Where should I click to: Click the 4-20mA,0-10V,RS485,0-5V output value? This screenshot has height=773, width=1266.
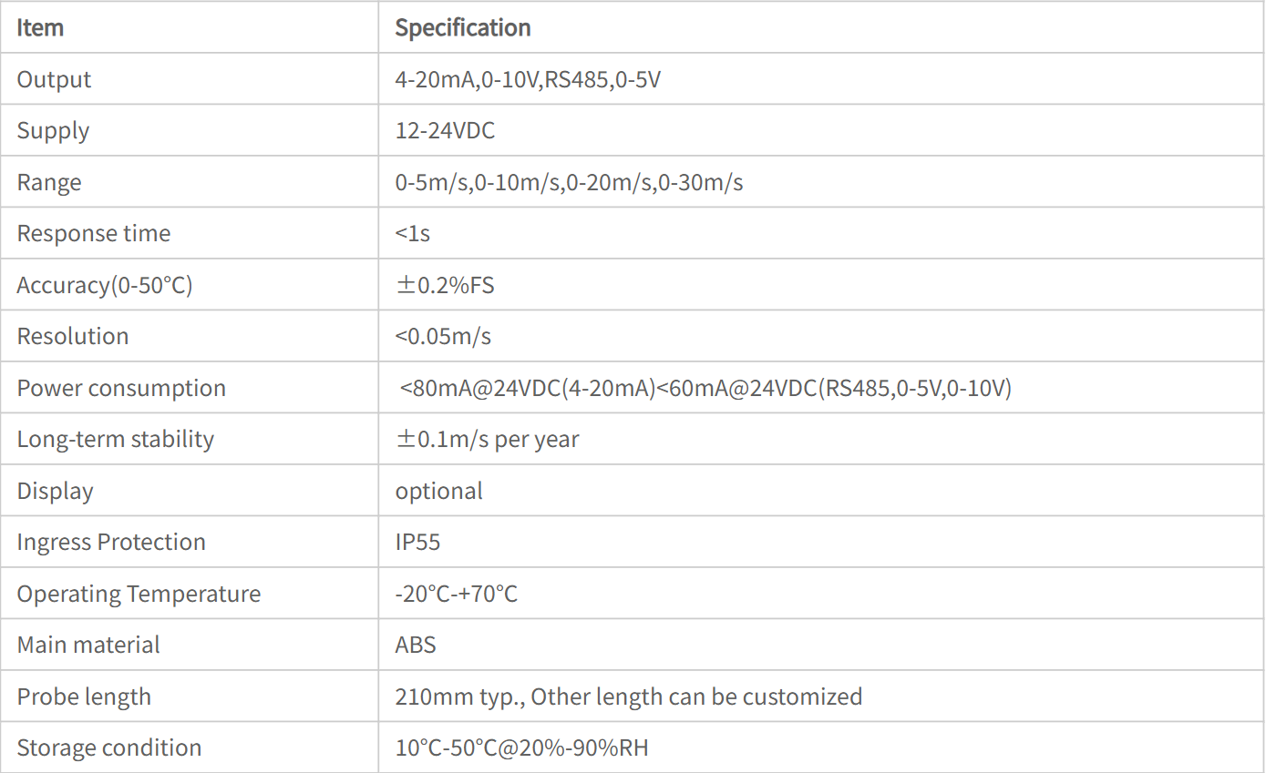(x=528, y=79)
